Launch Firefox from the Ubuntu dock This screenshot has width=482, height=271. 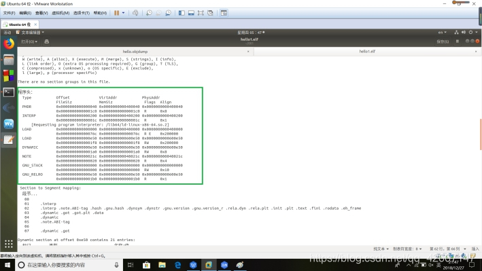pos(9,44)
